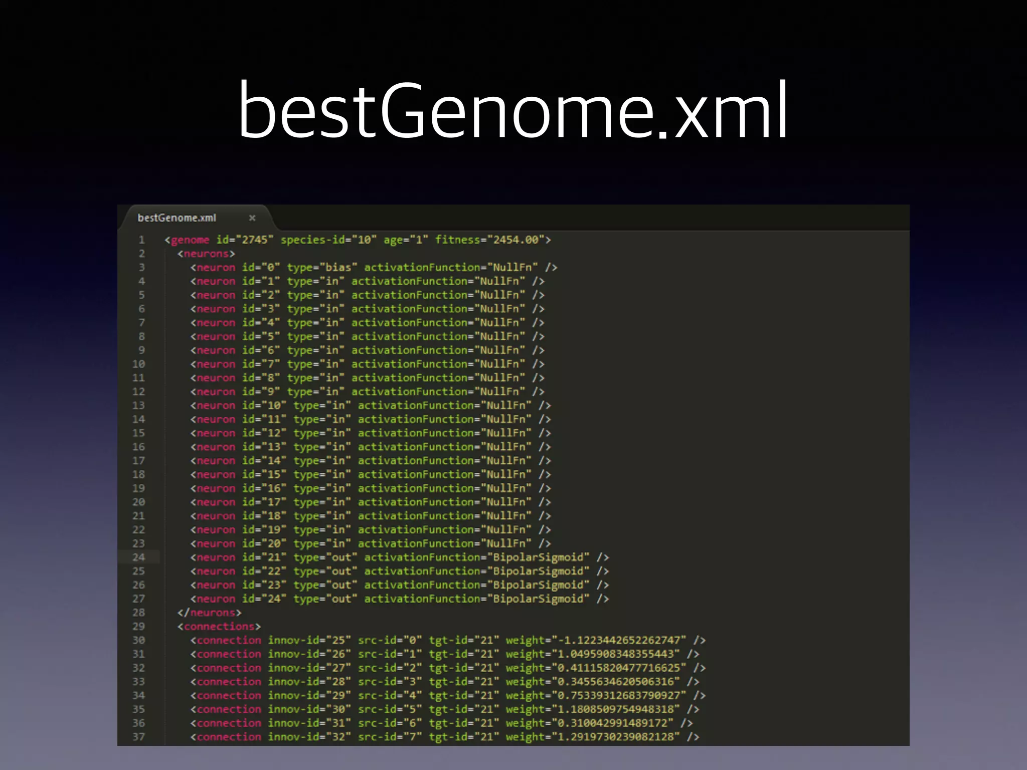Click the neuron id="20" line
This screenshot has height=770, width=1027.
pyautogui.click(x=371, y=543)
